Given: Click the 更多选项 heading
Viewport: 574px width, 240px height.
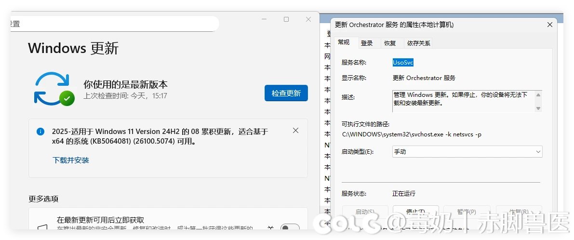Looking at the screenshot, I should pyautogui.click(x=43, y=199).
